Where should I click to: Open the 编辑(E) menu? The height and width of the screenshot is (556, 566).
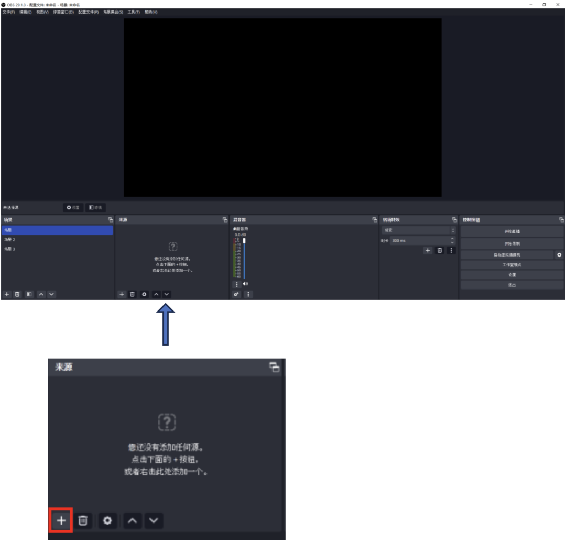26,12
